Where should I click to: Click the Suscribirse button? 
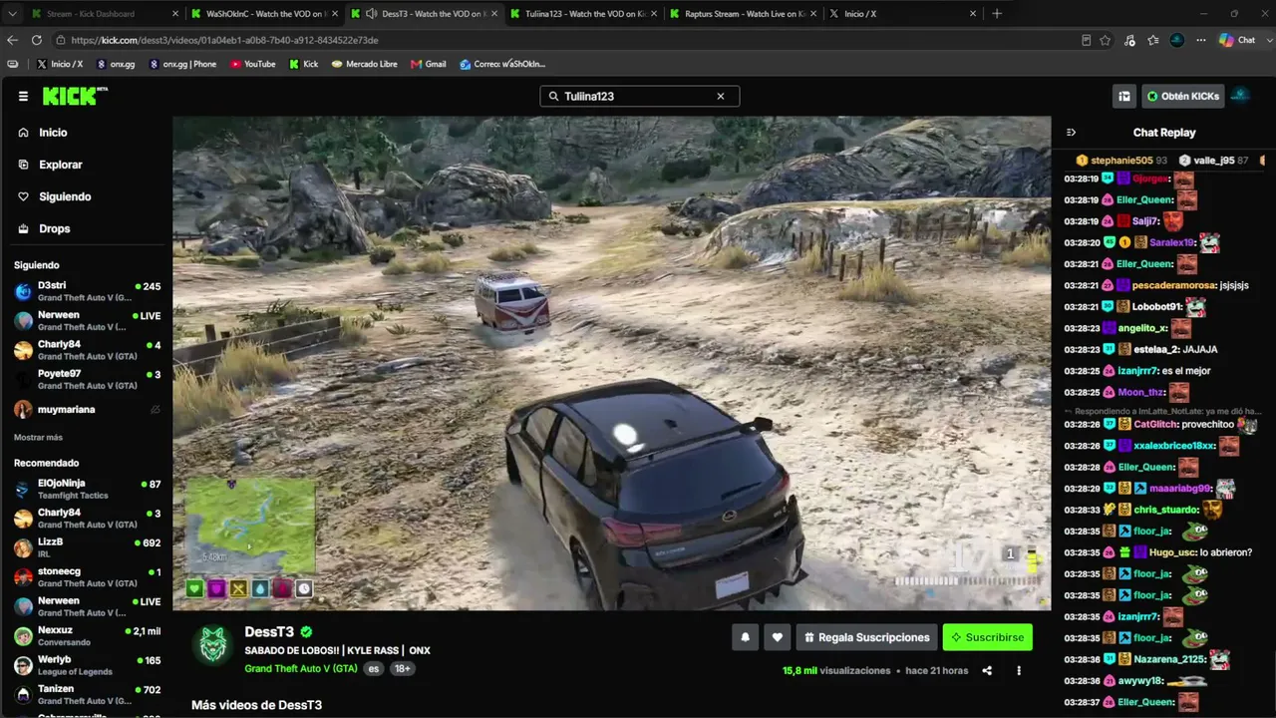point(987,637)
